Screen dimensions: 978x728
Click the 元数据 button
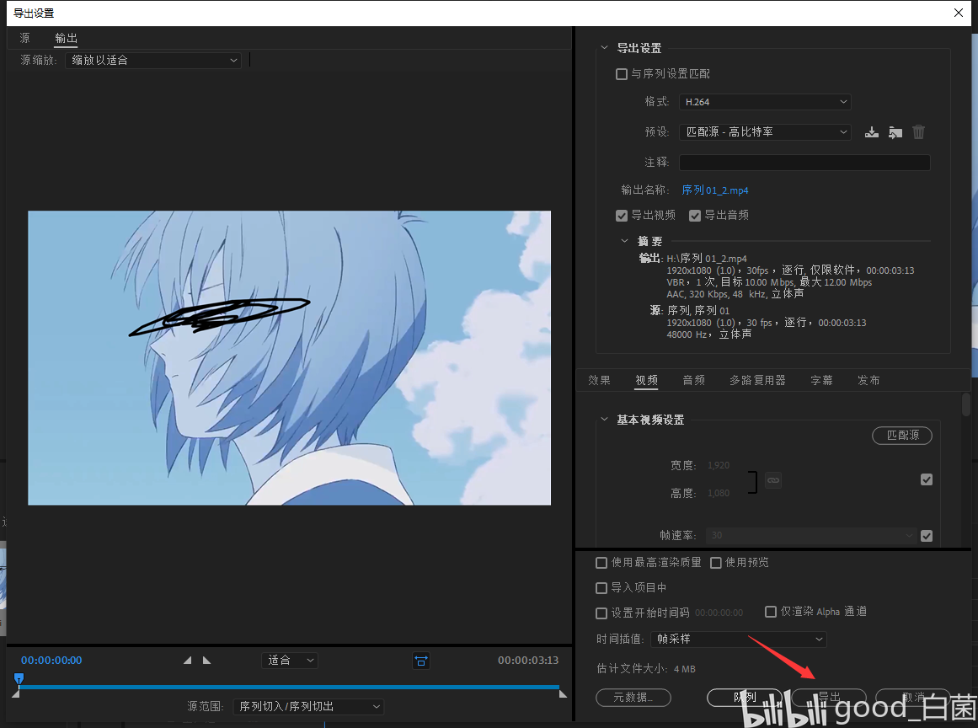(x=633, y=698)
